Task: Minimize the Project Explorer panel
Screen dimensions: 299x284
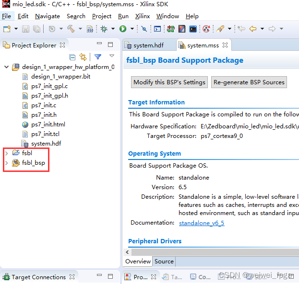Action: [99, 44]
